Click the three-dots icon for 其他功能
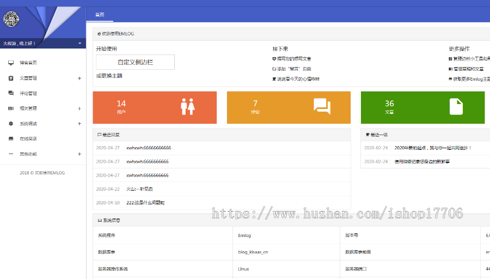The height and width of the screenshot is (279, 490). [11, 154]
